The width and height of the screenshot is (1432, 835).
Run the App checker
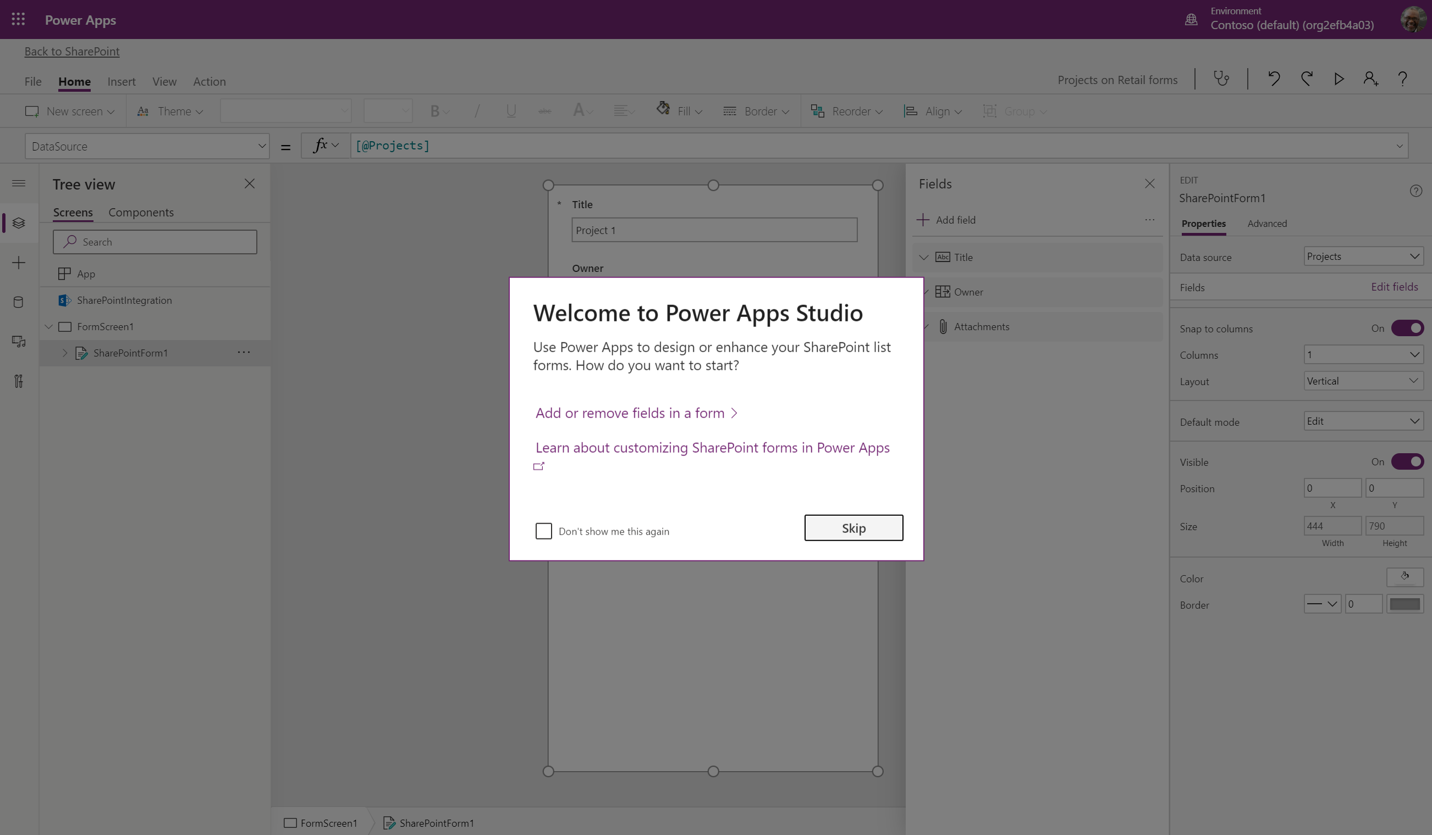pyautogui.click(x=1222, y=79)
